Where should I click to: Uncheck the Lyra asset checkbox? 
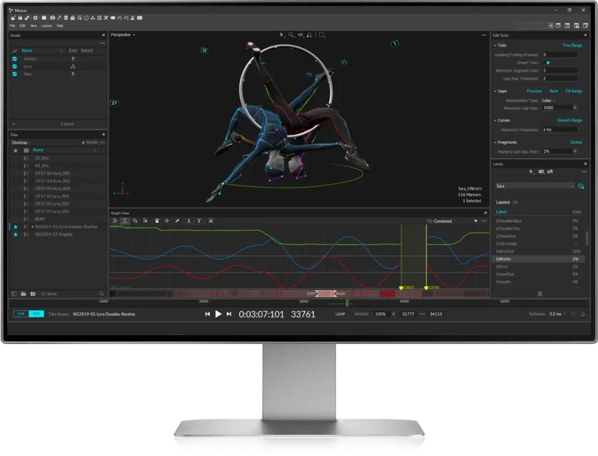coord(14,67)
